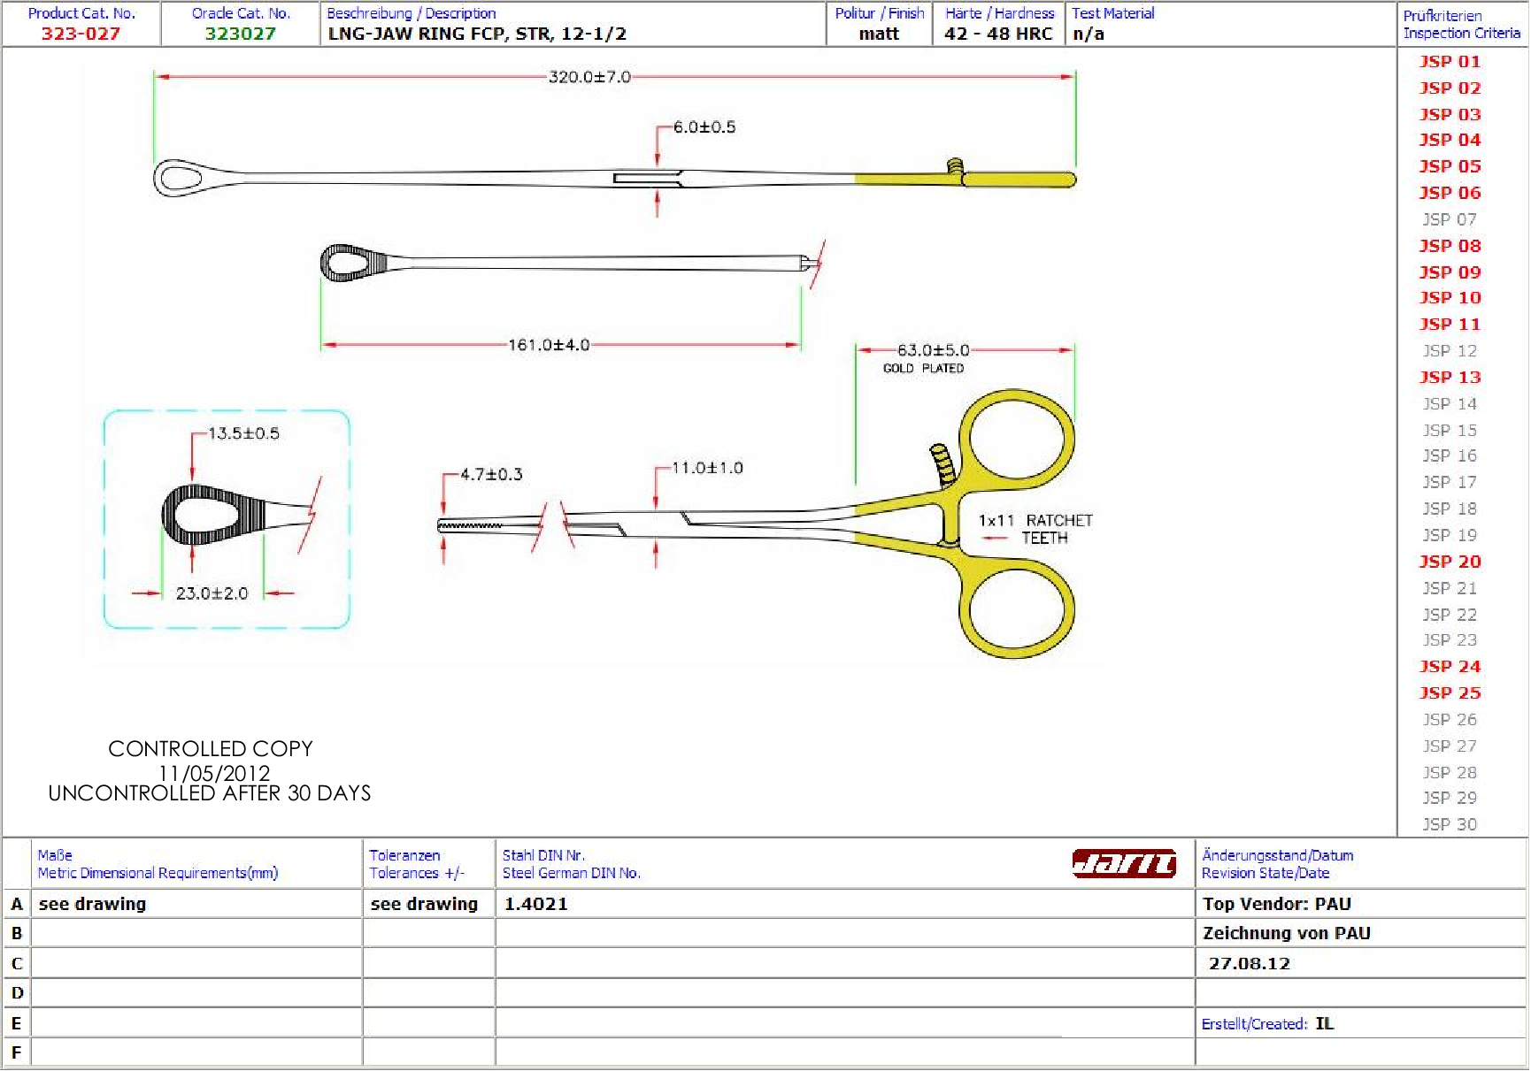Click the revision date 27.08.12

coord(1249,964)
